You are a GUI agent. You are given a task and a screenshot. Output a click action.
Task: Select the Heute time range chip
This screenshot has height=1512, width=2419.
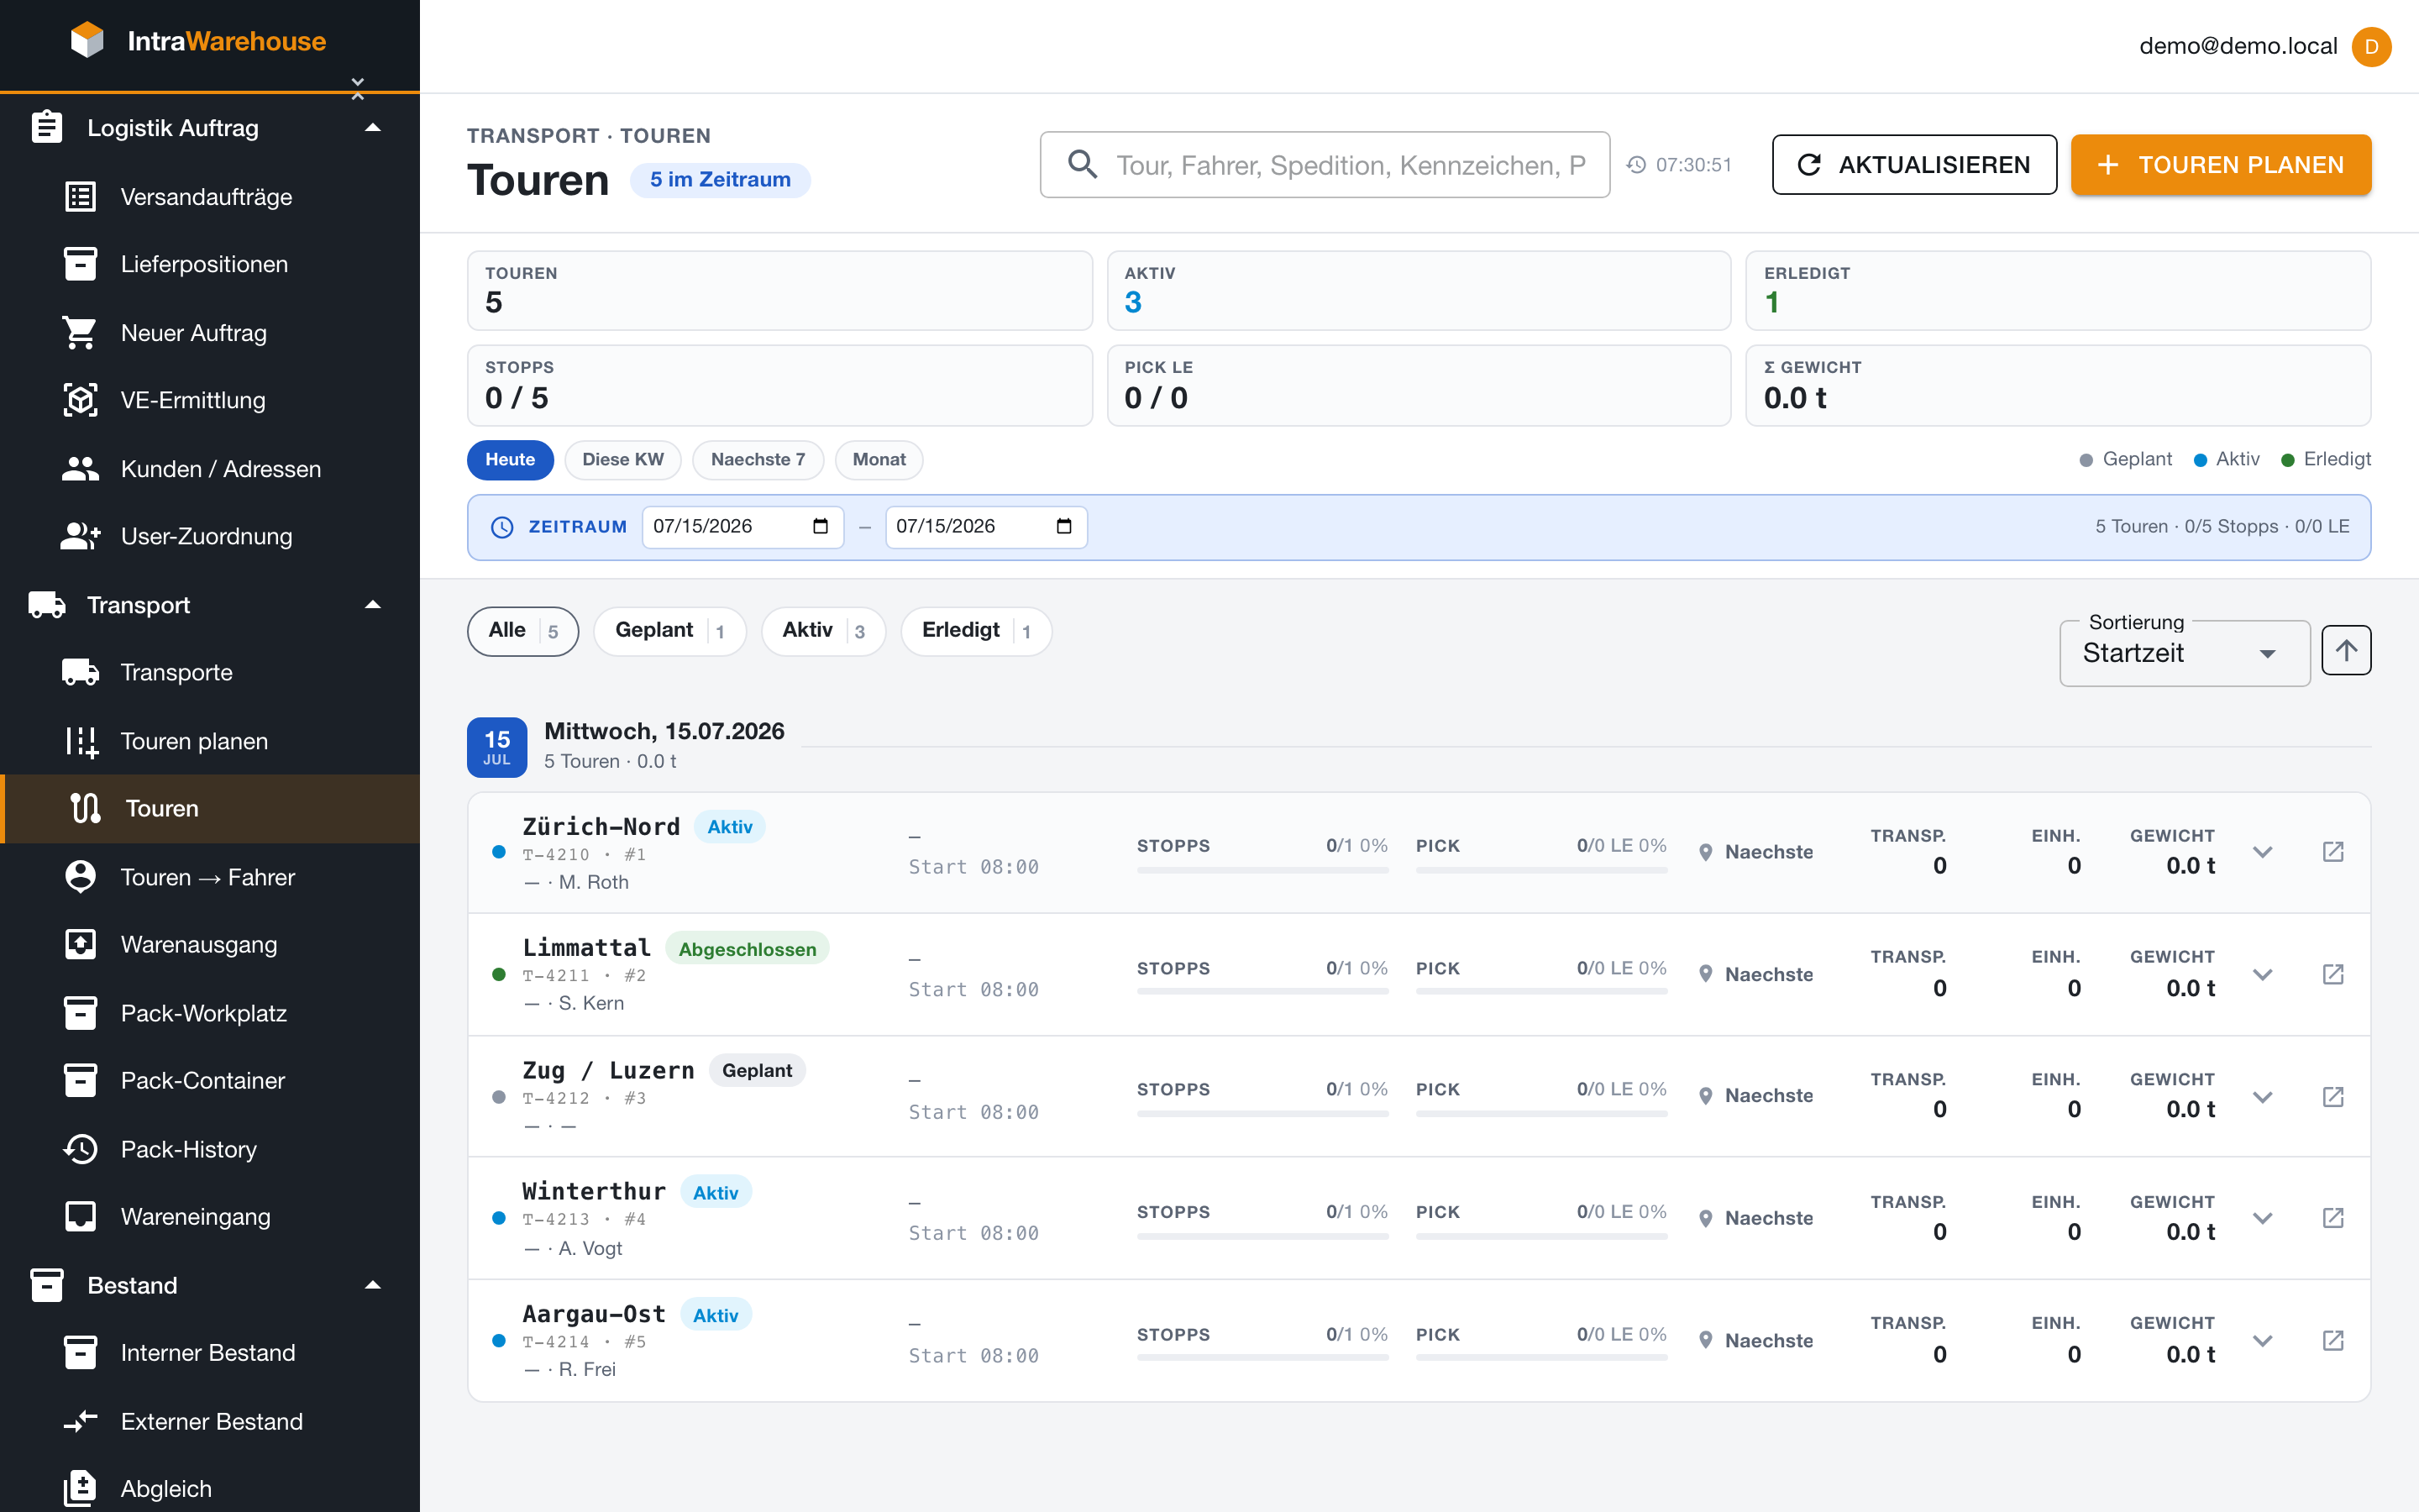(x=510, y=460)
